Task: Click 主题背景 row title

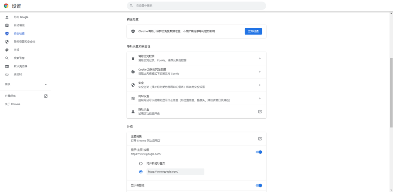Action: [x=136, y=137]
